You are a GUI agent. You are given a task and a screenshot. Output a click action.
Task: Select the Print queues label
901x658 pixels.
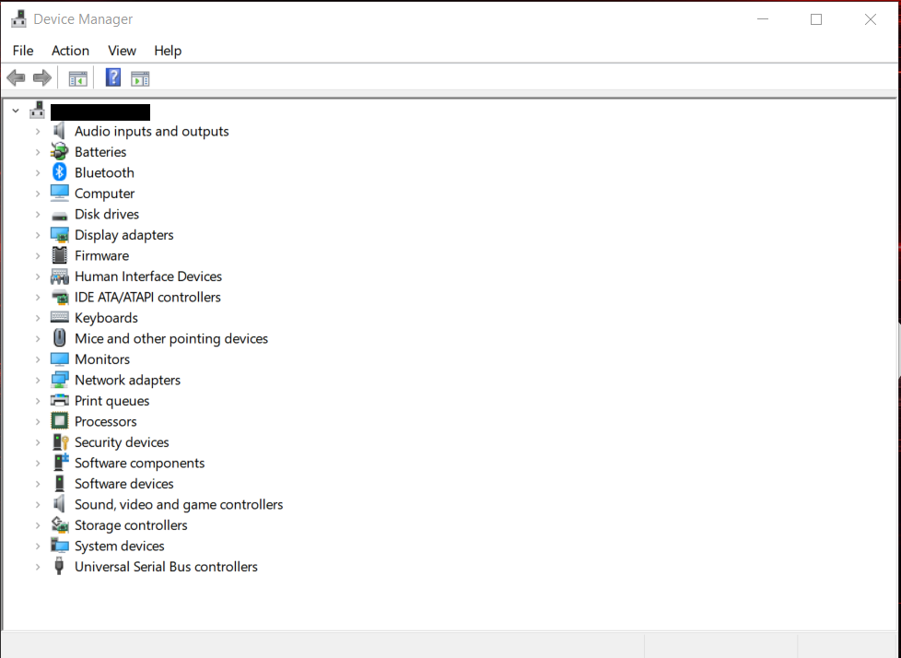pyautogui.click(x=112, y=401)
